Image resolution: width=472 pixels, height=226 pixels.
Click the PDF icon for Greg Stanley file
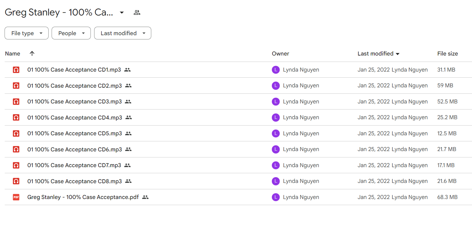pyautogui.click(x=16, y=197)
